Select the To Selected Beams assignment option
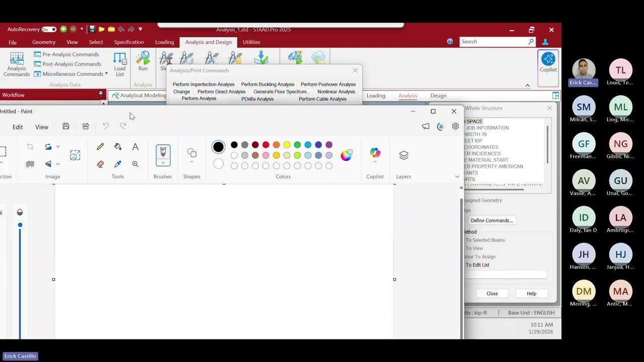Image resolution: width=644 pixels, height=362 pixels. click(485, 240)
